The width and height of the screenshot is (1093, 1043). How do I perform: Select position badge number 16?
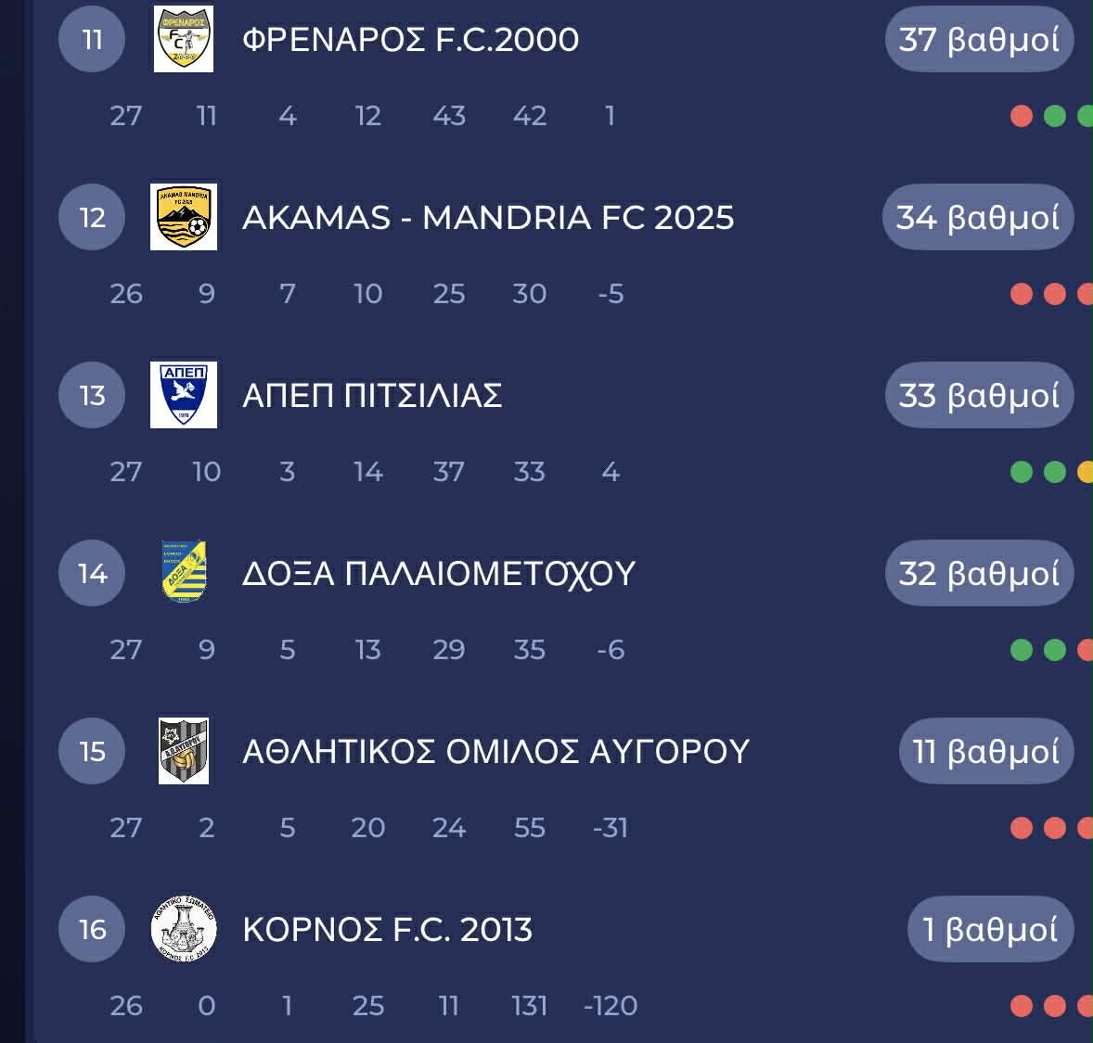(x=92, y=930)
